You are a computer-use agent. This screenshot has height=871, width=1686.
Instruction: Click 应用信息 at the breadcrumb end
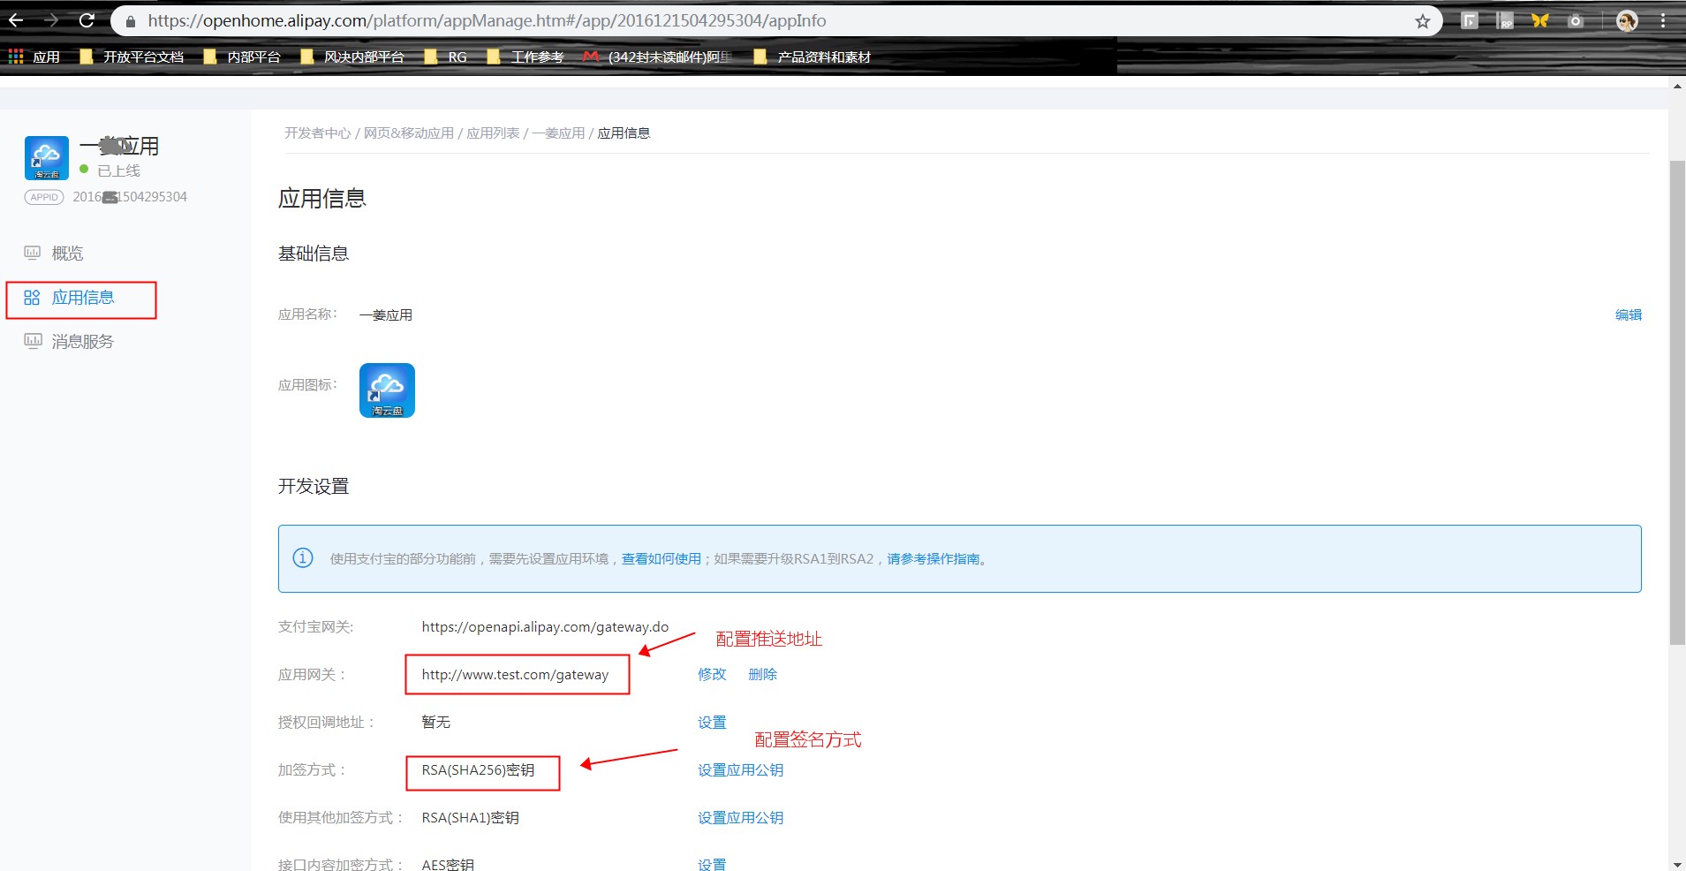click(624, 133)
